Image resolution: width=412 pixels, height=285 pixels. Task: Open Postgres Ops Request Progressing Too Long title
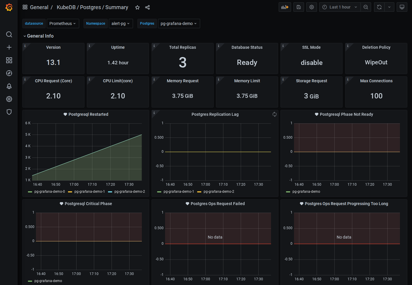pyautogui.click(x=346, y=204)
